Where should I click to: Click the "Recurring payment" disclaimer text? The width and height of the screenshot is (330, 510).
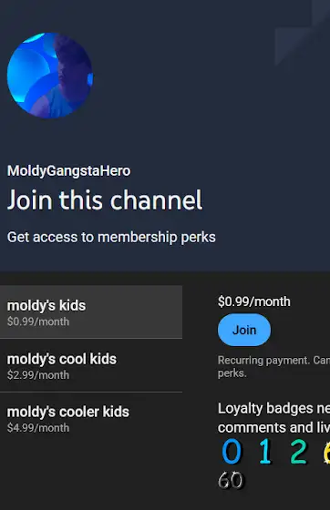pos(273,366)
